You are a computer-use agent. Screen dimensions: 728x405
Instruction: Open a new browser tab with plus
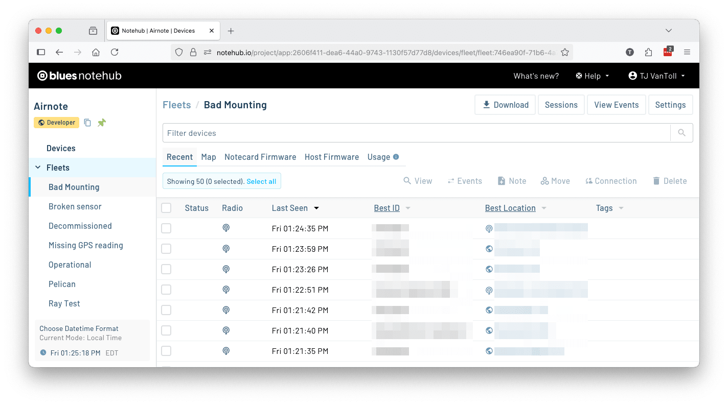(231, 31)
